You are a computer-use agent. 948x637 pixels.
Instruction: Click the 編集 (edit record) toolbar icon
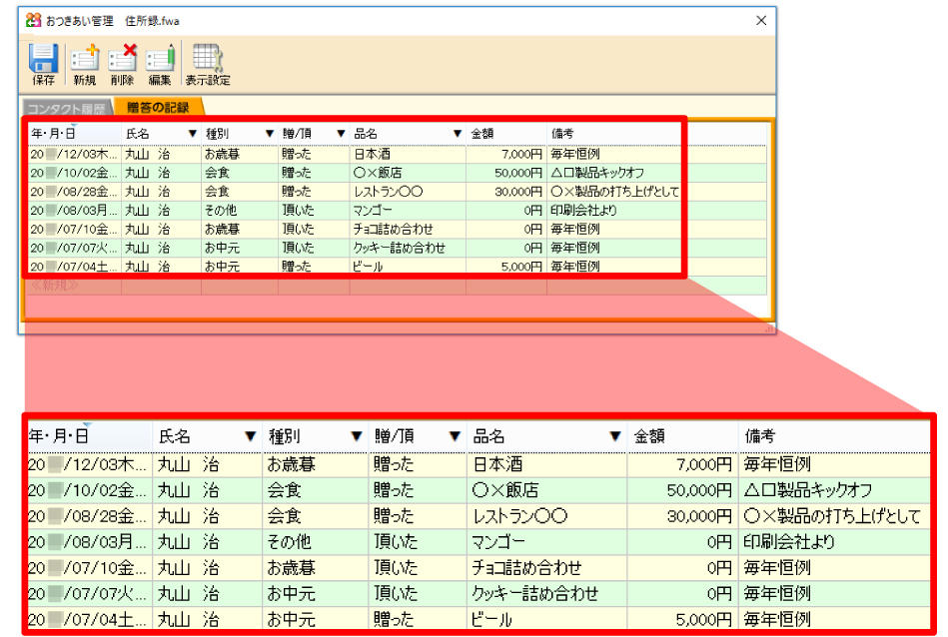pyautogui.click(x=160, y=64)
